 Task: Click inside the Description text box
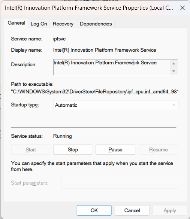point(112,67)
